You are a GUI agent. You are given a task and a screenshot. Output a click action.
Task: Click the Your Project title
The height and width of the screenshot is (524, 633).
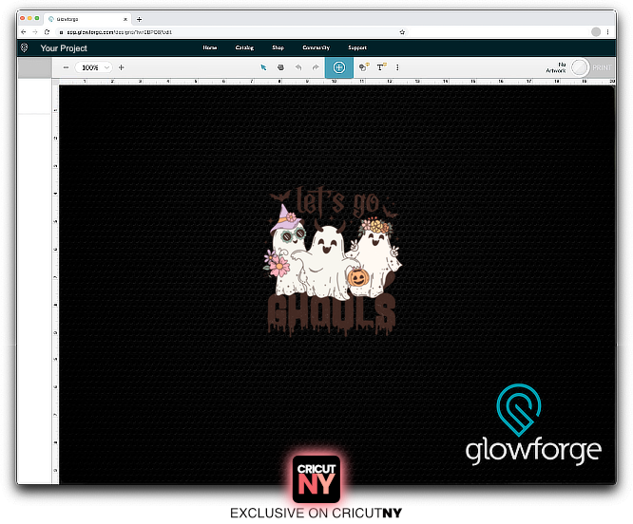point(64,48)
